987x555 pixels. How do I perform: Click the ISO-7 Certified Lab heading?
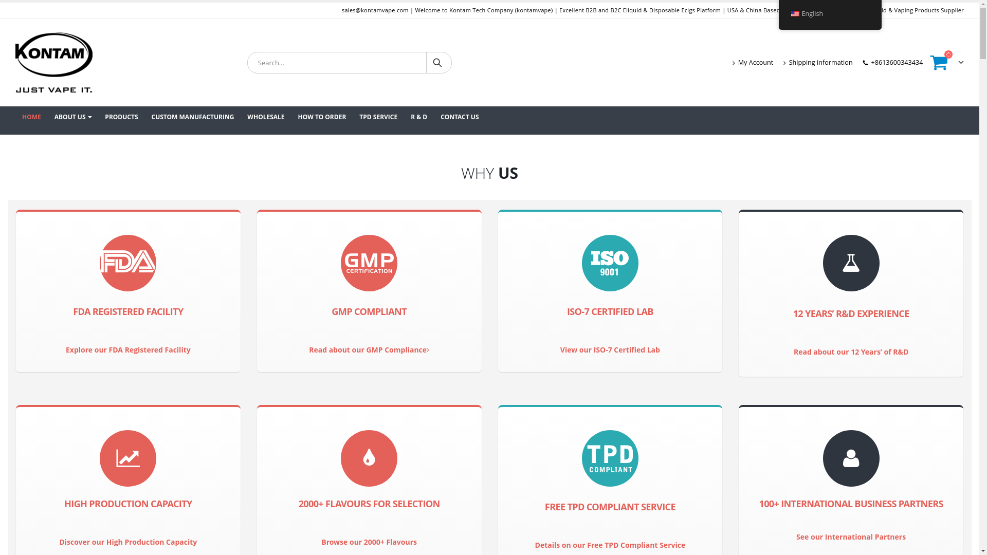tap(610, 312)
